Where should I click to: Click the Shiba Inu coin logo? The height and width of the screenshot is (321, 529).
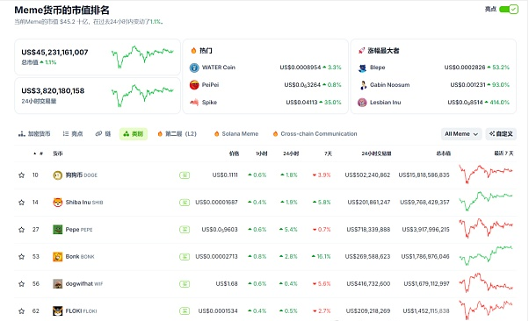click(58, 203)
